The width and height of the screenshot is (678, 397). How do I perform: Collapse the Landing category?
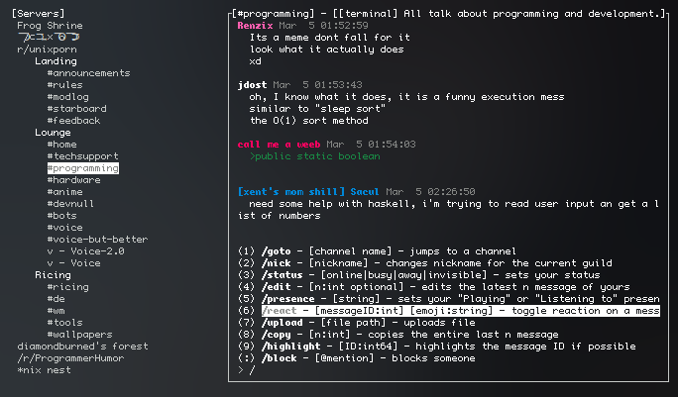56,61
